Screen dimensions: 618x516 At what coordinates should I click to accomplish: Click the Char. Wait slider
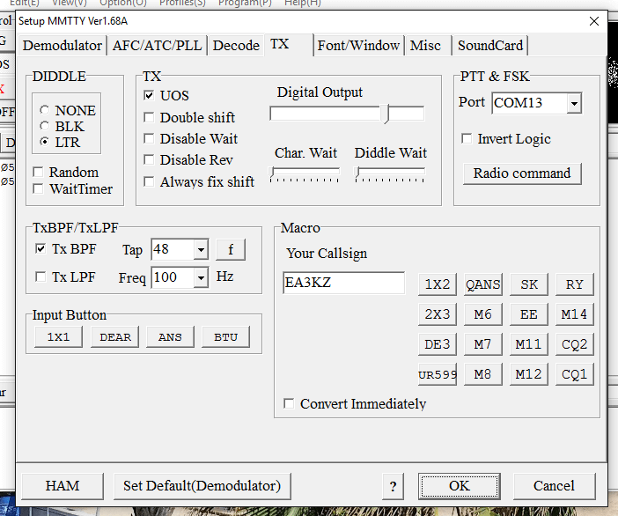pos(305,173)
